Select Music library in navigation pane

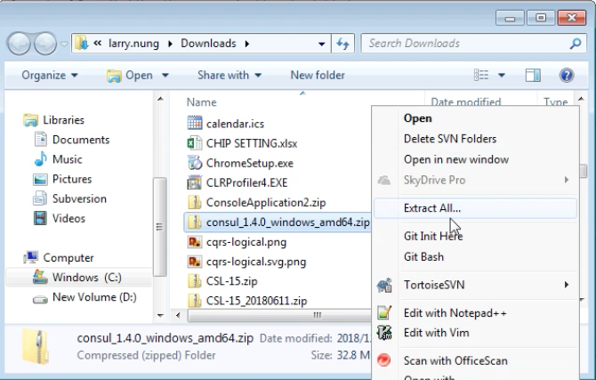click(58, 159)
